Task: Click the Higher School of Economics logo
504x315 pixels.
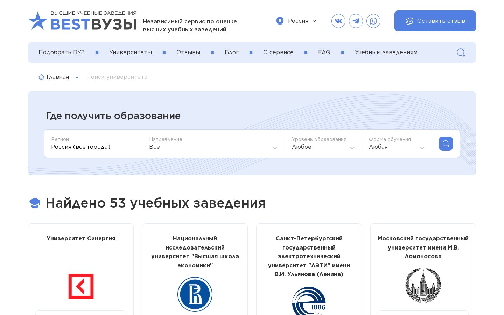Action: coord(195,294)
